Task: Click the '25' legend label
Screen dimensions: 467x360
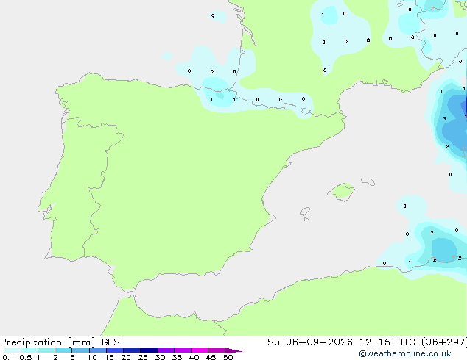Action: pos(143,357)
